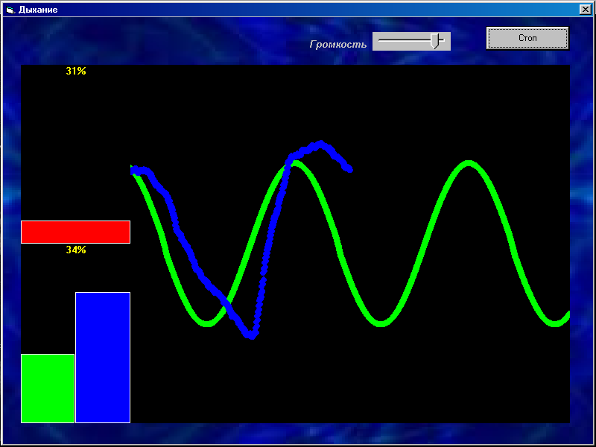The image size is (596, 447).
Task: Click the green vertical bar
Action: [x=48, y=388]
